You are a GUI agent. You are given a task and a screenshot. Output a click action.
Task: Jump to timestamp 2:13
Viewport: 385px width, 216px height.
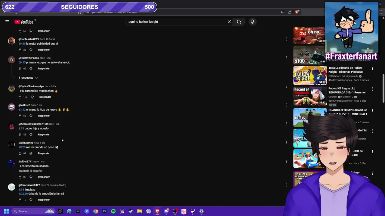[21, 128]
